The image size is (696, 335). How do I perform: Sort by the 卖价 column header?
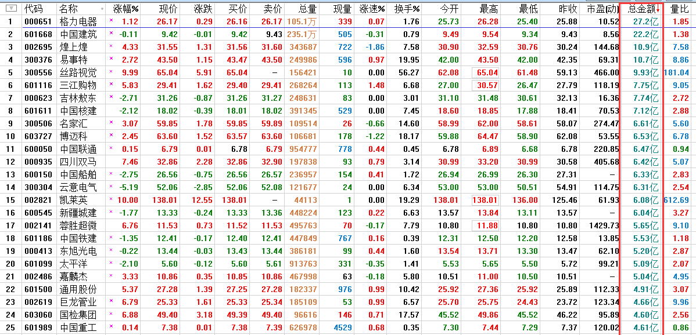272,8
